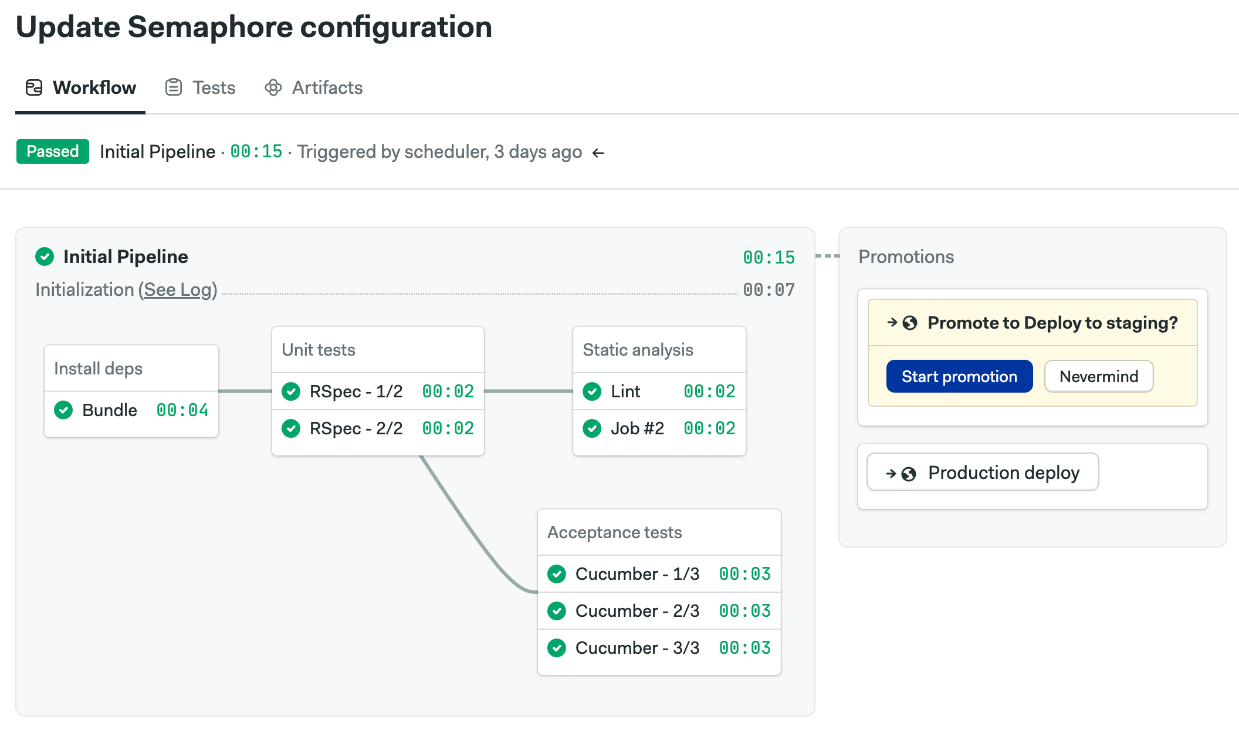Open the Cucumber - 3/3 job row

click(637, 648)
